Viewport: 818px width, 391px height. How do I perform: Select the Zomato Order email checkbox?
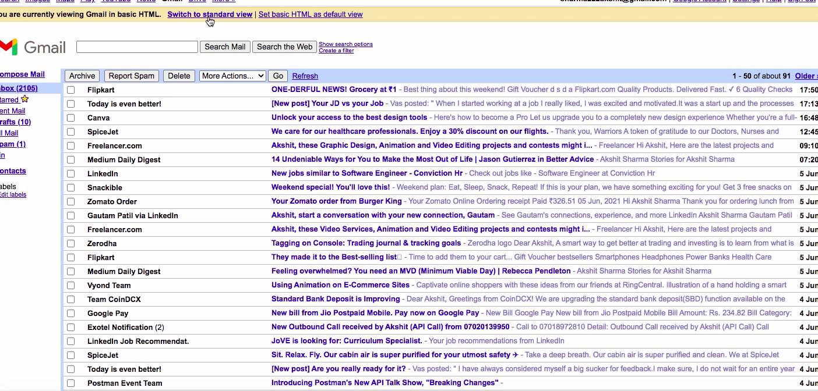click(x=71, y=201)
